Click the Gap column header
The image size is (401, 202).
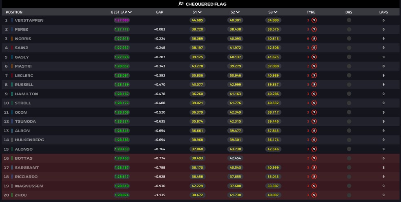point(160,12)
